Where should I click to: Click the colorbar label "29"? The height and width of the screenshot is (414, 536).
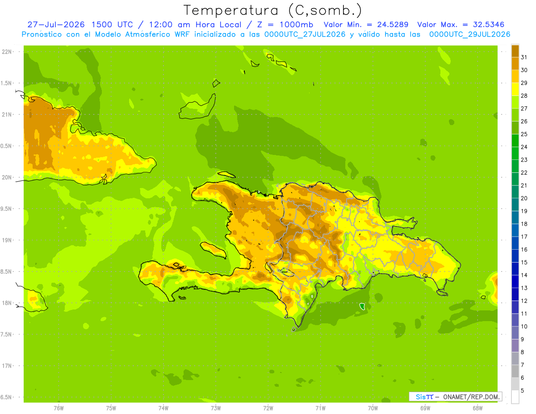point(523,83)
